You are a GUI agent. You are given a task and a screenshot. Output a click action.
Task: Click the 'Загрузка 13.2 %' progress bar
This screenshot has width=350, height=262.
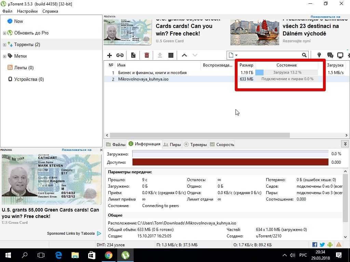click(x=287, y=72)
